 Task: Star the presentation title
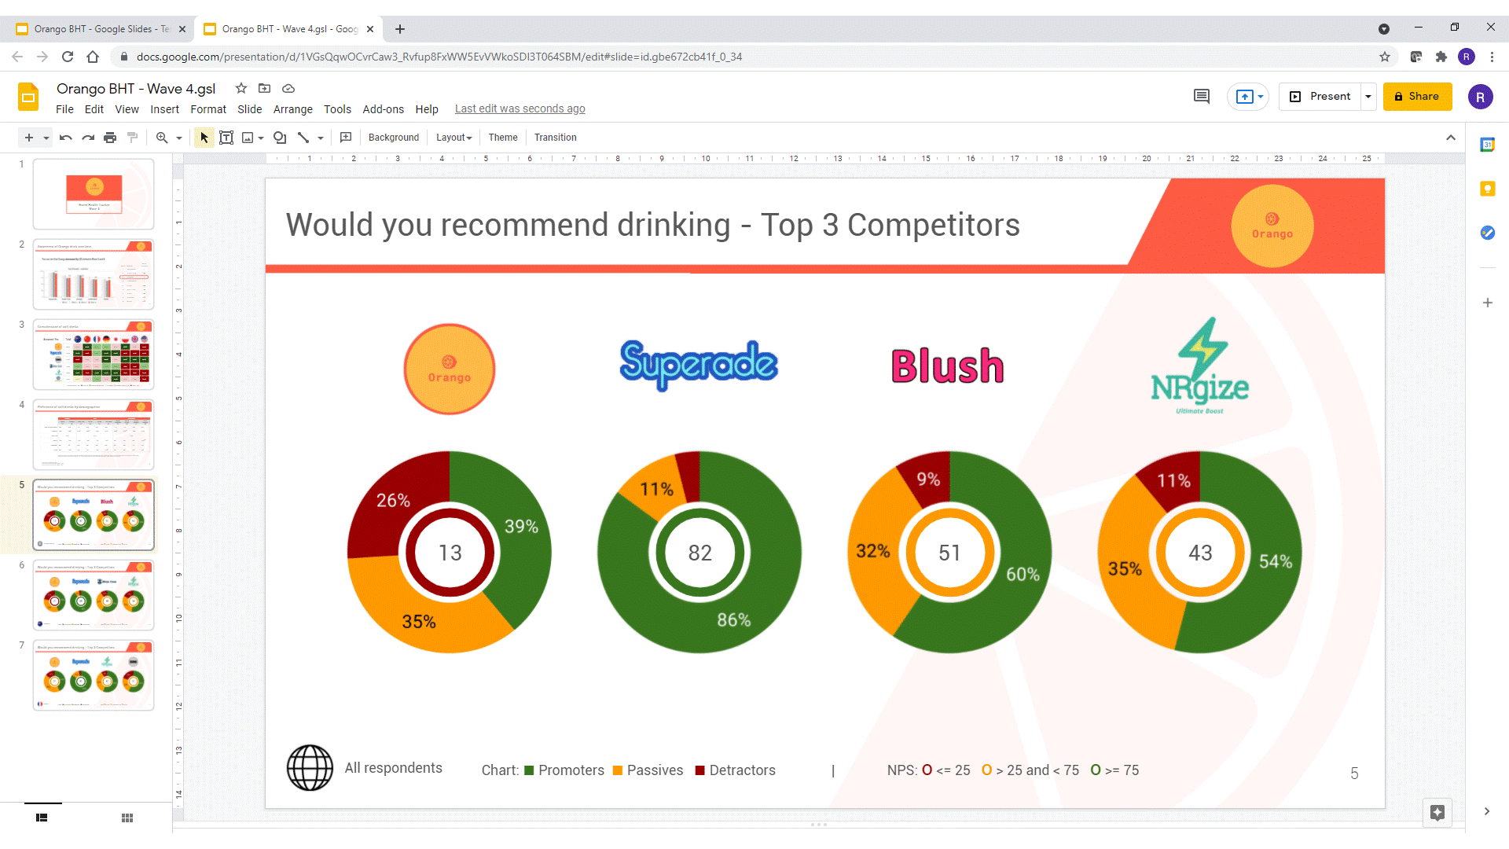tap(241, 88)
